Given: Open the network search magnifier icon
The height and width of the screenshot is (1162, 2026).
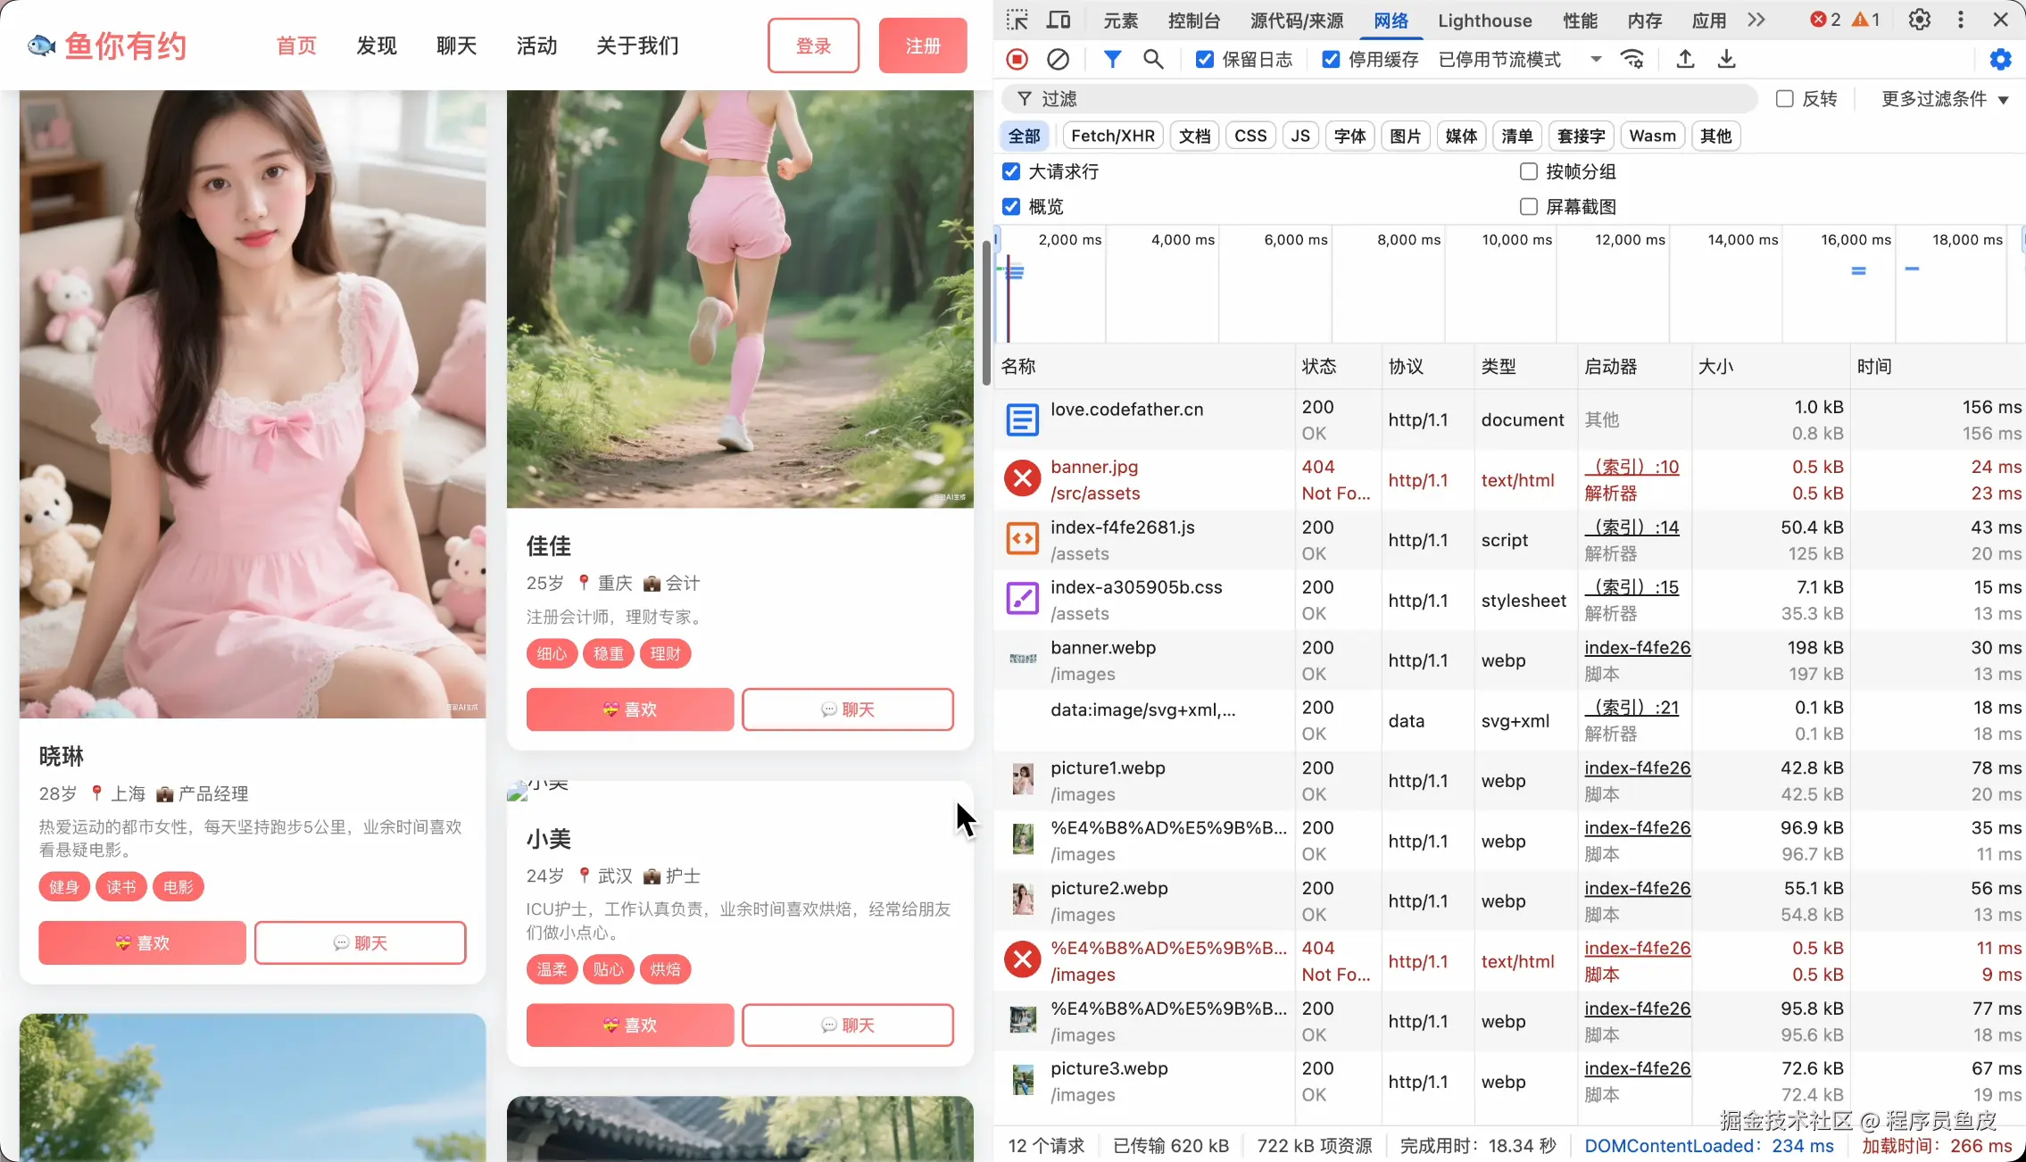Looking at the screenshot, I should [x=1153, y=59].
